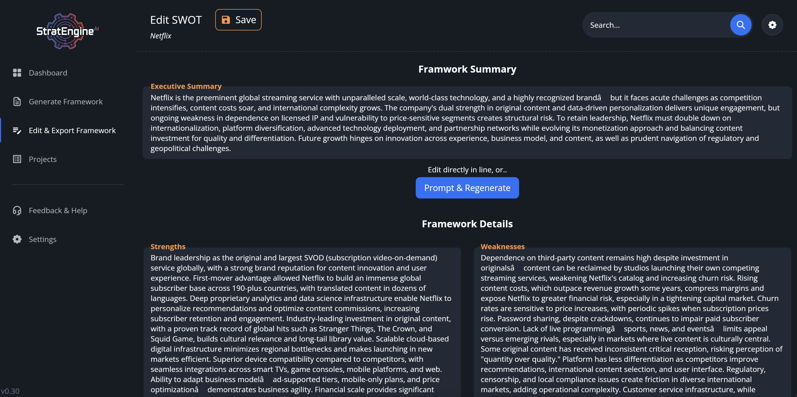Edit the Executive Summary text box

pyautogui.click(x=467, y=123)
